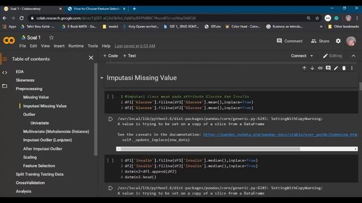
Task: Open the Tools menu
Action: coord(93,46)
